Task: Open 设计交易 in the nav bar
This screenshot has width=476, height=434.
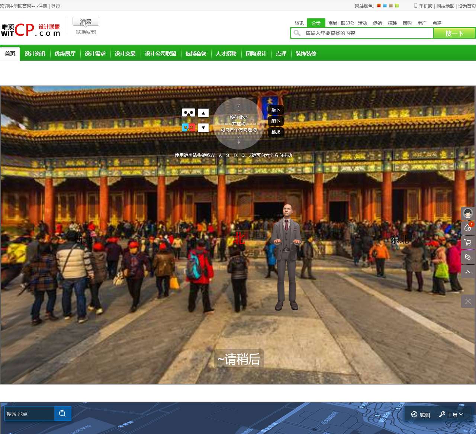Action: coord(125,54)
